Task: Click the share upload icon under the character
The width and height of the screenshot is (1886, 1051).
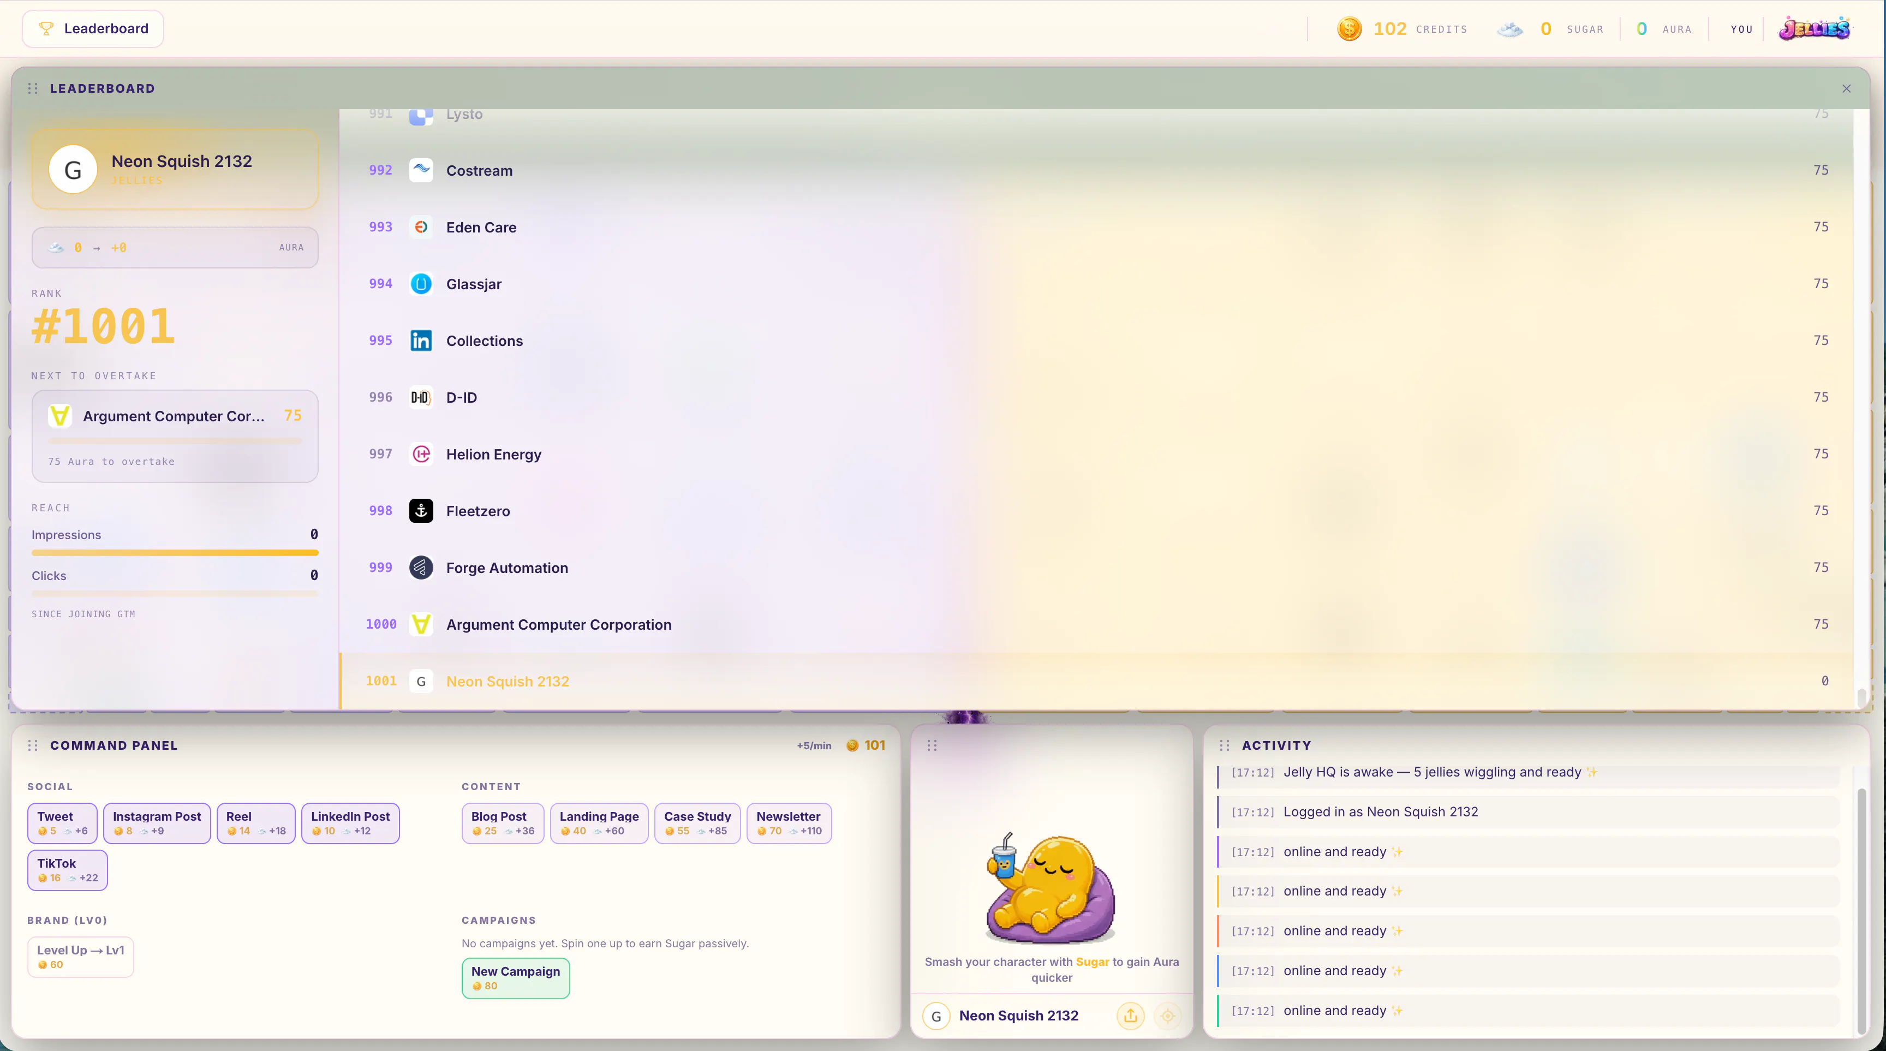Action: (1130, 1016)
